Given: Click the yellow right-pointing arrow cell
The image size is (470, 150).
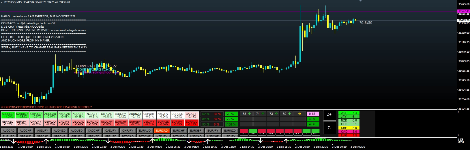Looking at the screenshot, I should 299,114.
